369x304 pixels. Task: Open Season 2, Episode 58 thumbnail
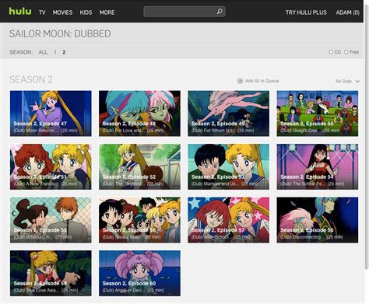[318, 220]
